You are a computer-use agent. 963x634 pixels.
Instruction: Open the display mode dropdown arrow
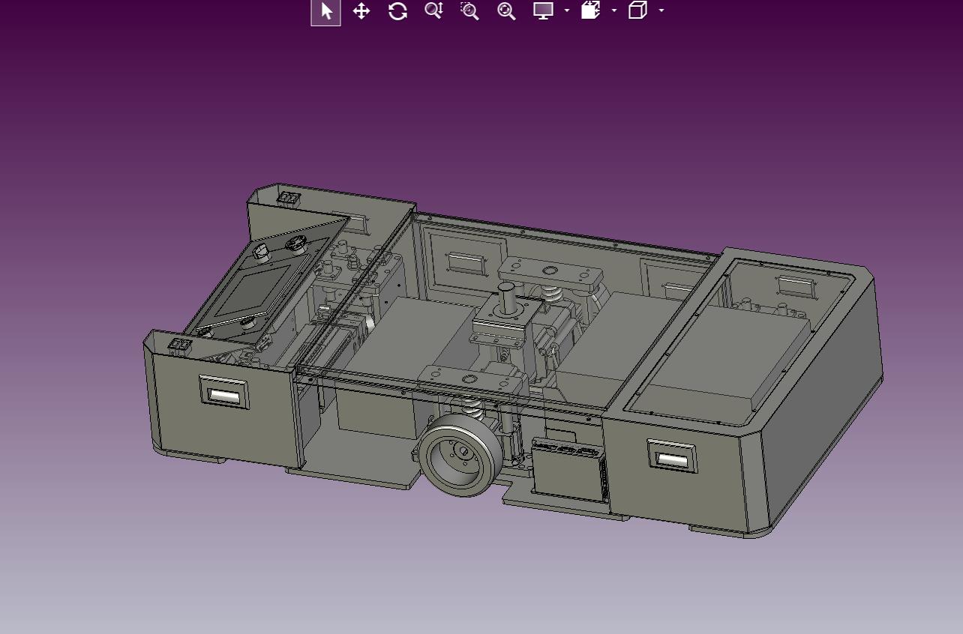coord(567,11)
